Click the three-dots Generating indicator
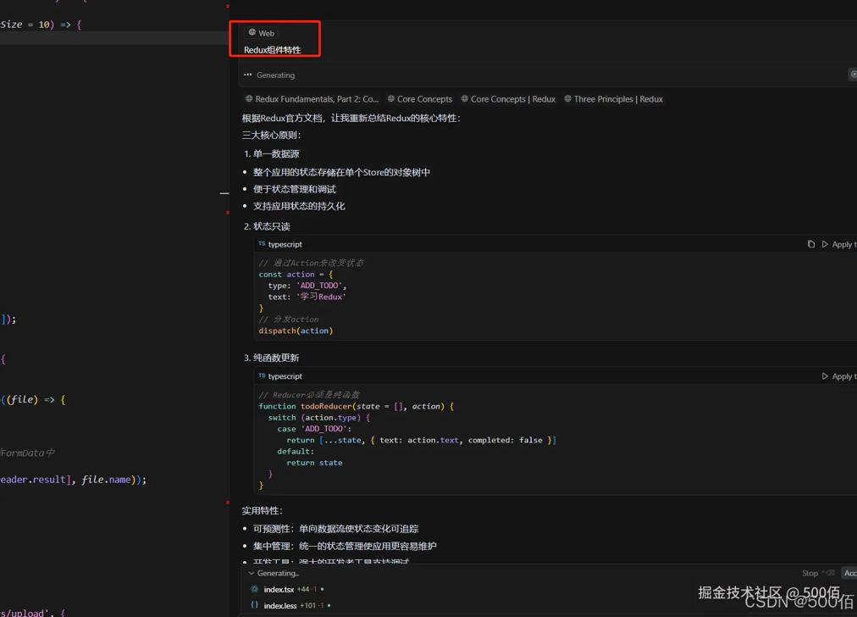 coord(247,75)
